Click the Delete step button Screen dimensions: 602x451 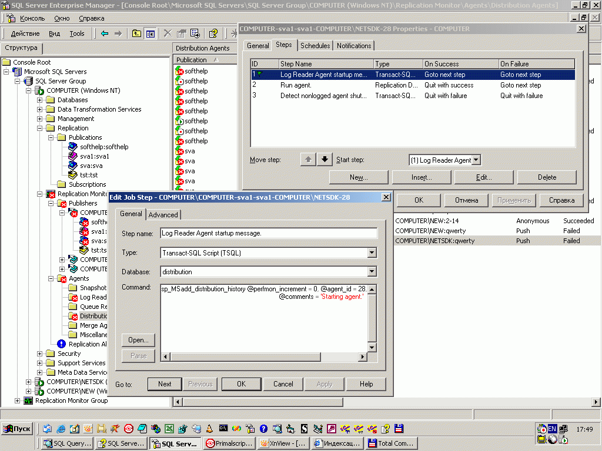coord(547,177)
